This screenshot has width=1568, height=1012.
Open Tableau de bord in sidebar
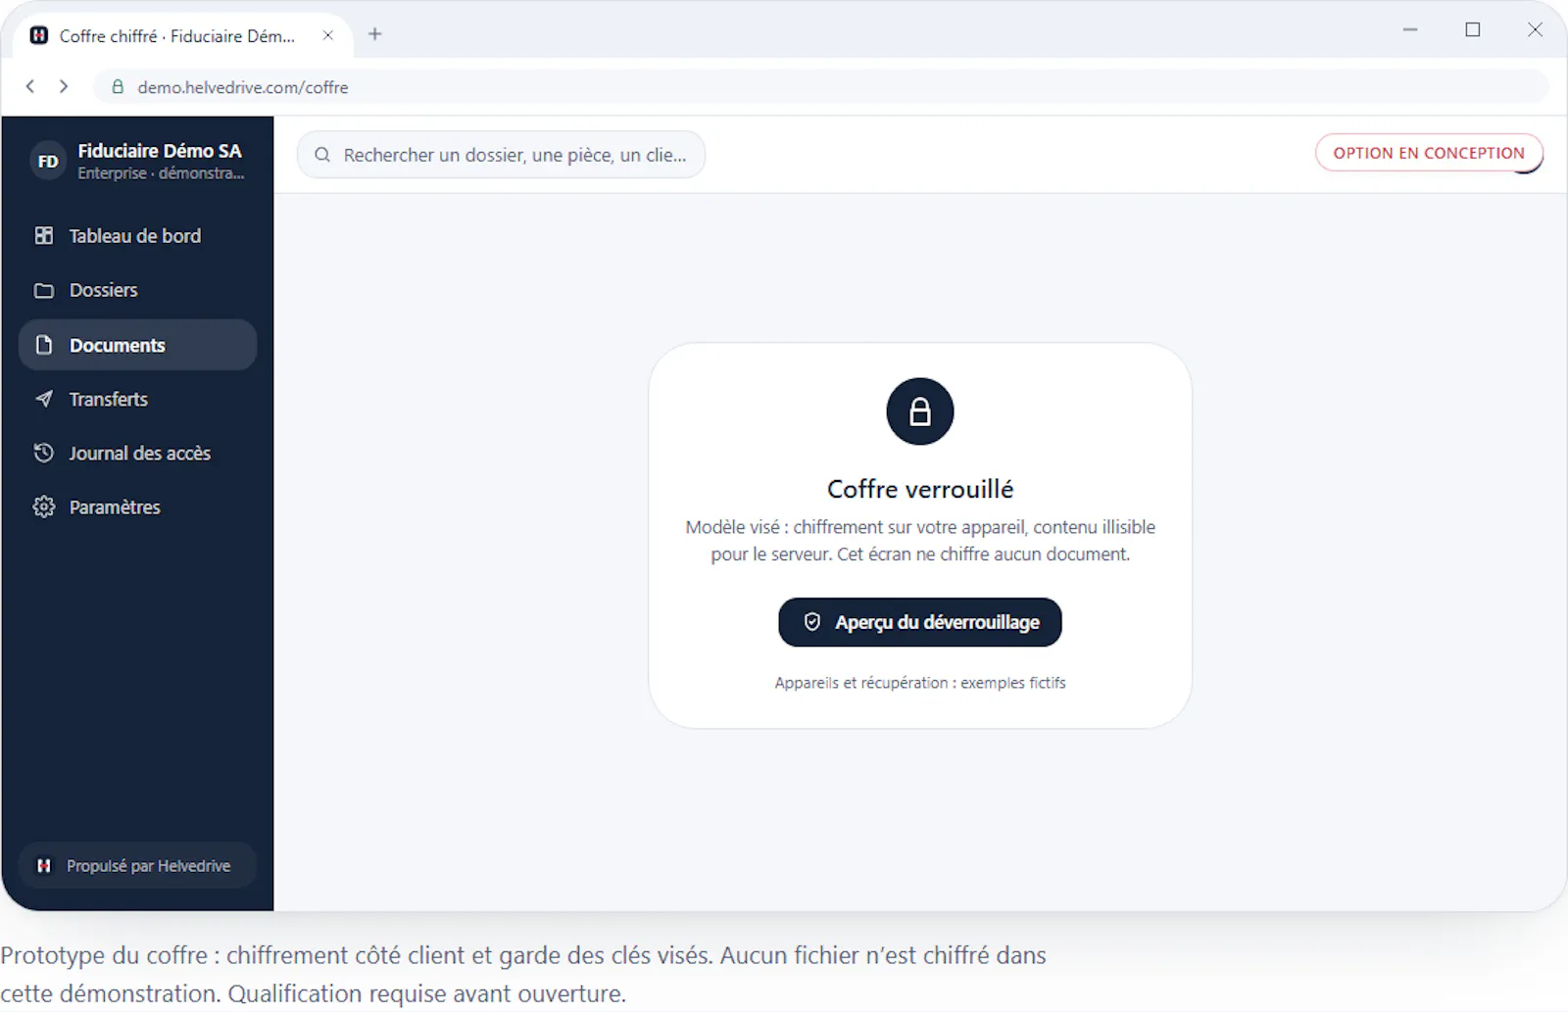tap(137, 236)
